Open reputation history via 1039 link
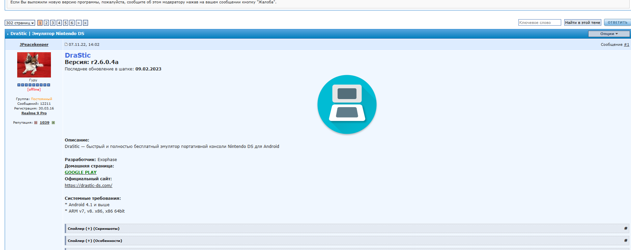The image size is (631, 250). [45, 123]
